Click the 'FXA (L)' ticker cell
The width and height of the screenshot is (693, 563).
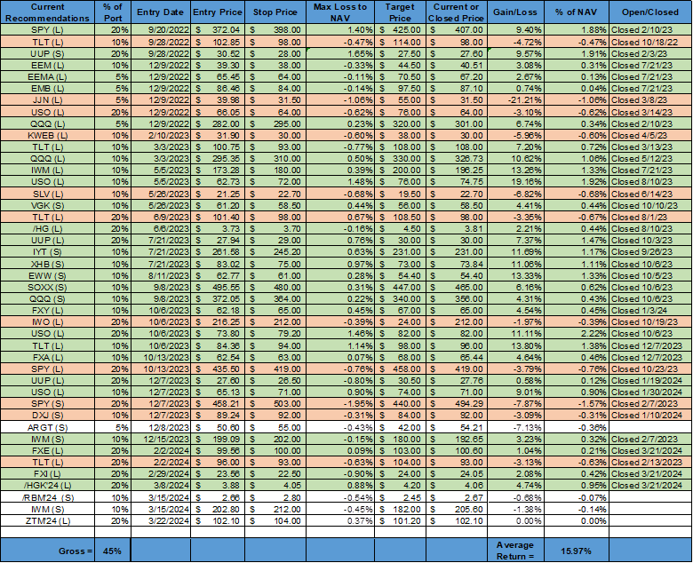tap(47, 357)
